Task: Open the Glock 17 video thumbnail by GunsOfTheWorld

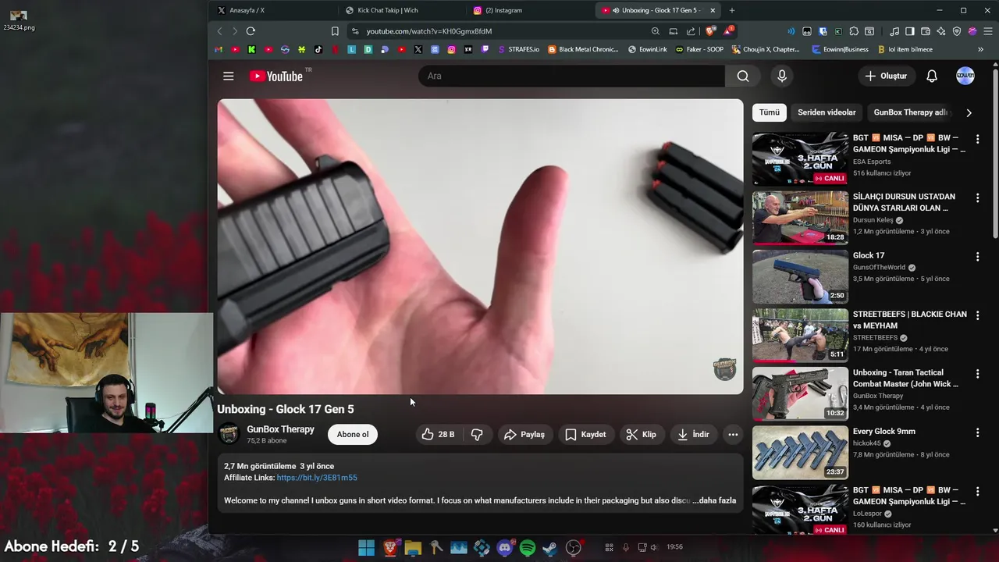Action: pos(800,276)
